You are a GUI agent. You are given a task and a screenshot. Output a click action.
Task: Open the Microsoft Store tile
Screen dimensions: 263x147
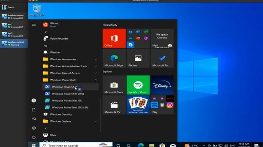[x=114, y=85]
